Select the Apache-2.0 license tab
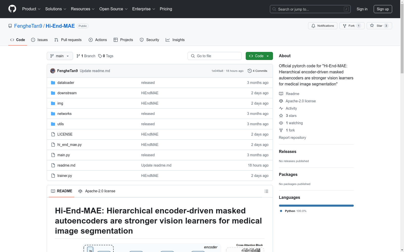 point(97,191)
